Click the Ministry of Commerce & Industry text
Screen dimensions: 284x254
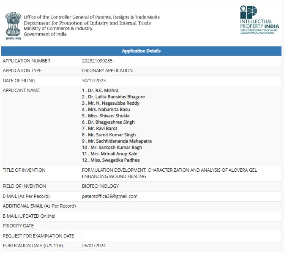pos(58,28)
